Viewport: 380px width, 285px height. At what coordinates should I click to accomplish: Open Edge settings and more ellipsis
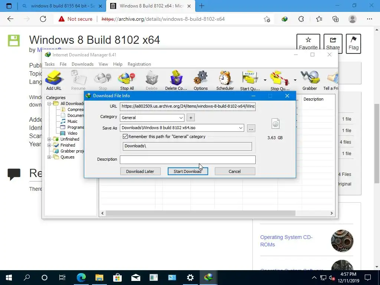pos(369,19)
